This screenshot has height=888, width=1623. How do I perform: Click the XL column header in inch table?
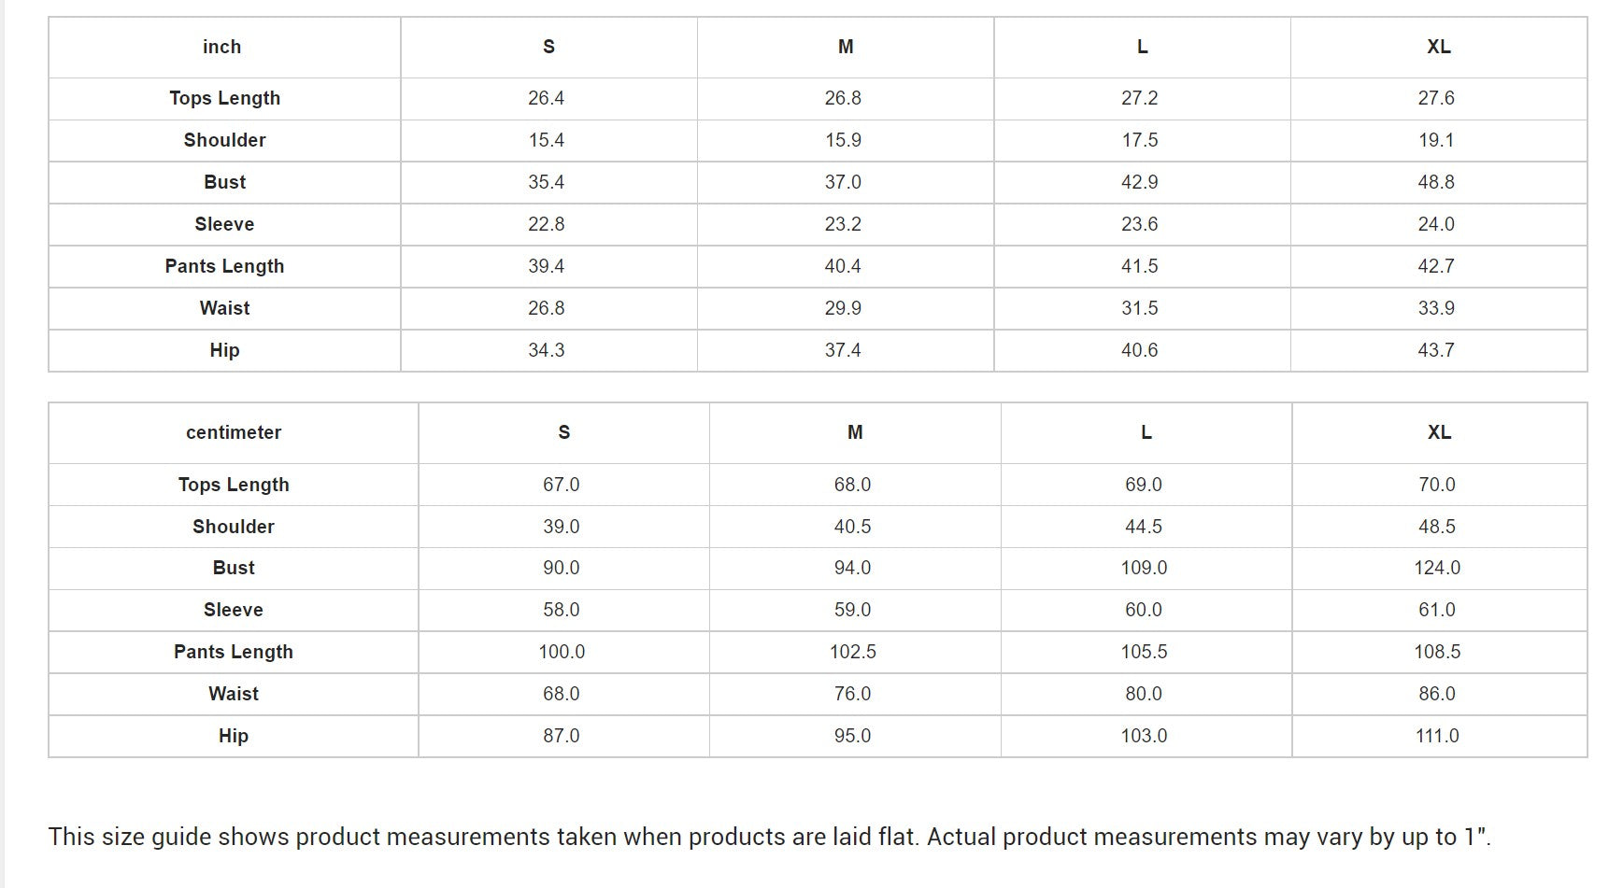coord(1439,48)
